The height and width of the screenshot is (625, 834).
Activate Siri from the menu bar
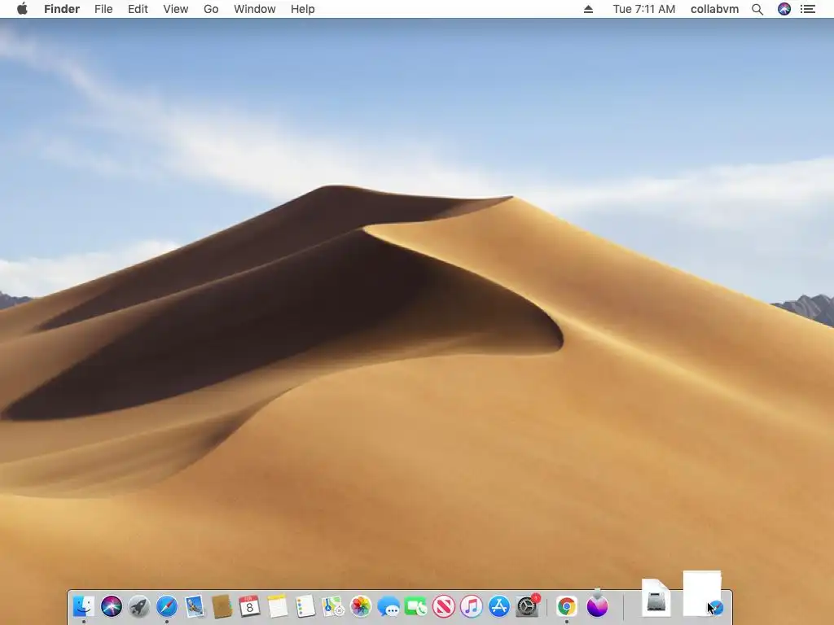(784, 9)
